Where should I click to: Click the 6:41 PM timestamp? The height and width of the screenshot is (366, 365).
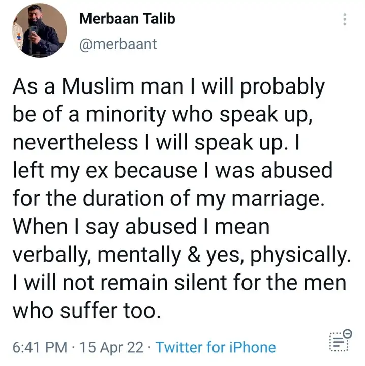(x=40, y=348)
